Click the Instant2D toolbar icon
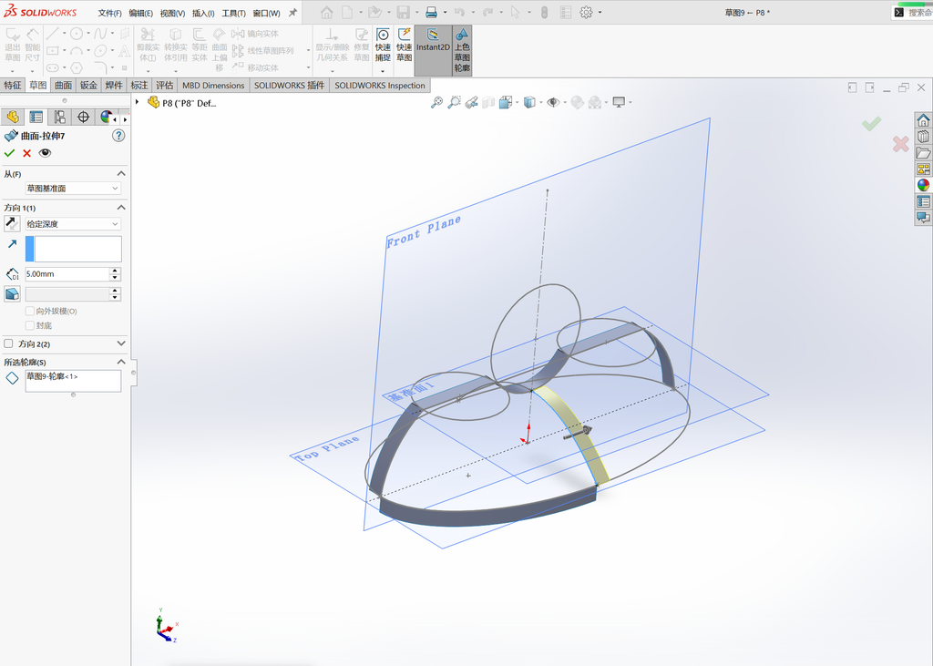 [x=433, y=50]
